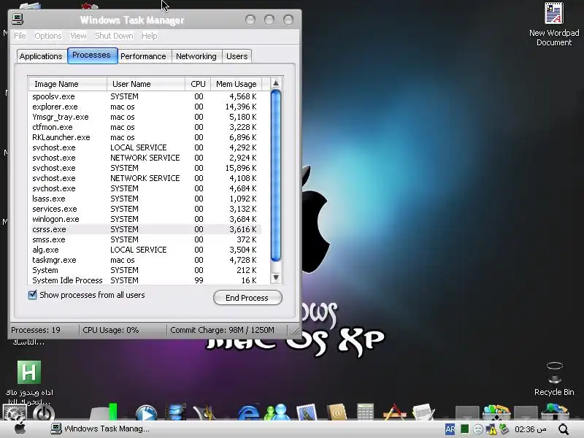
Task: Open the Mail stamp dock icon
Action: click(x=307, y=412)
